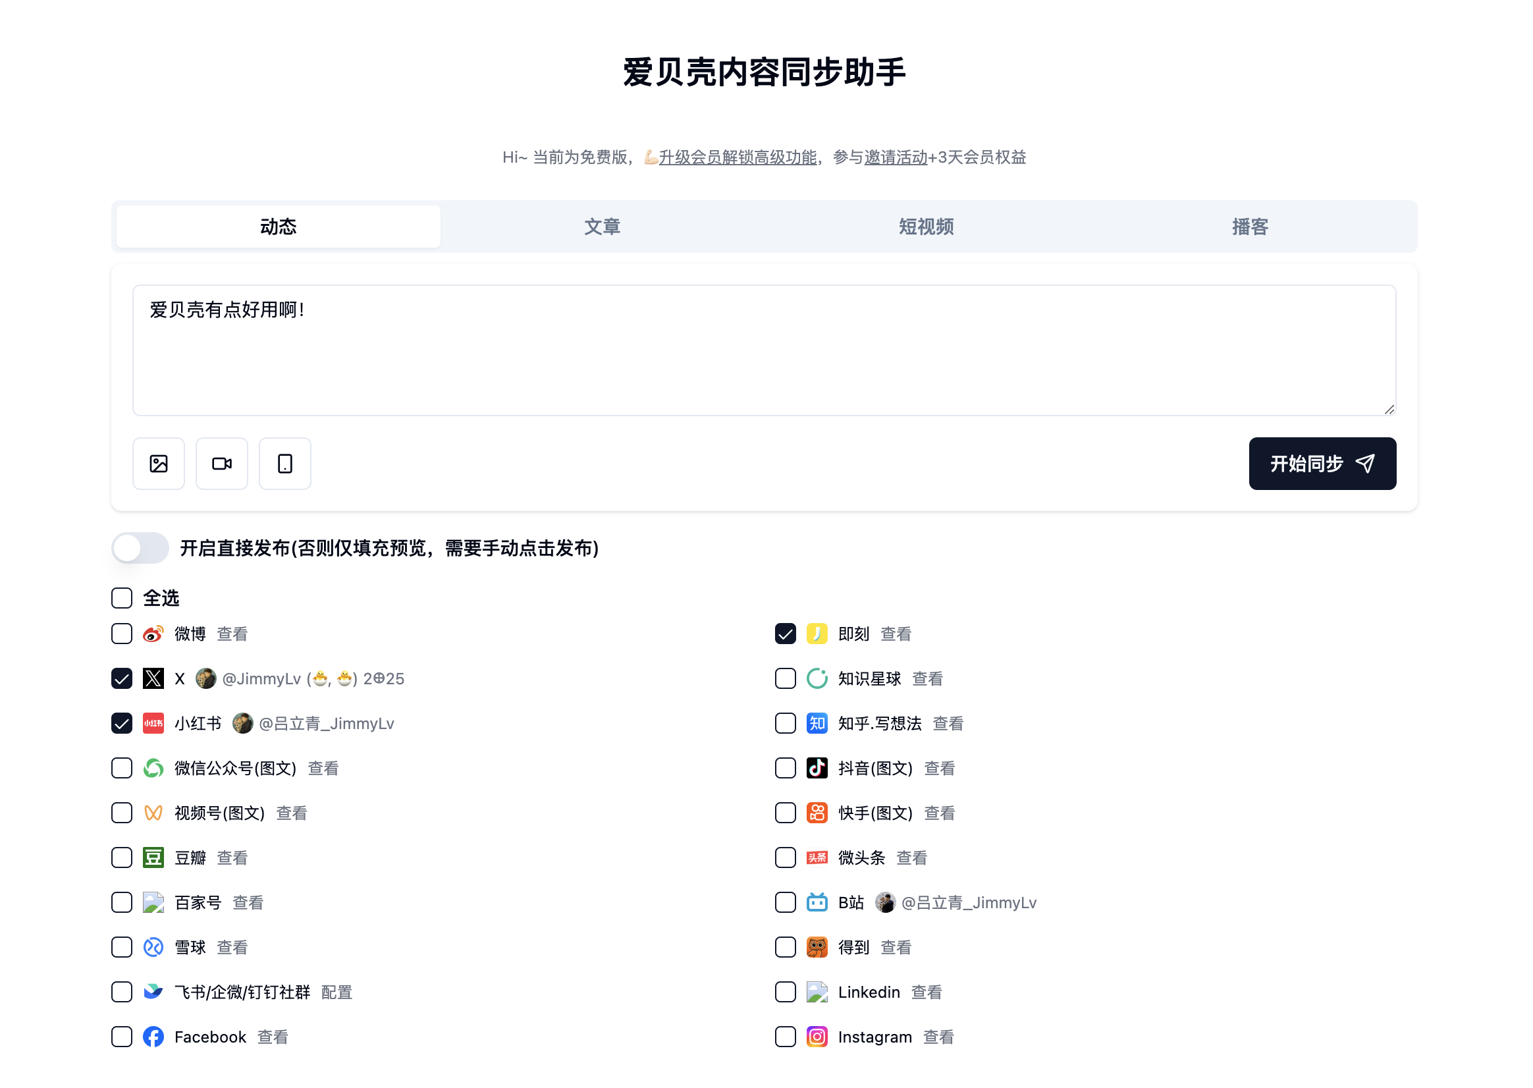Image resolution: width=1533 pixels, height=1088 pixels.
Task: Check the B站 checkbox
Action: pyautogui.click(x=786, y=904)
